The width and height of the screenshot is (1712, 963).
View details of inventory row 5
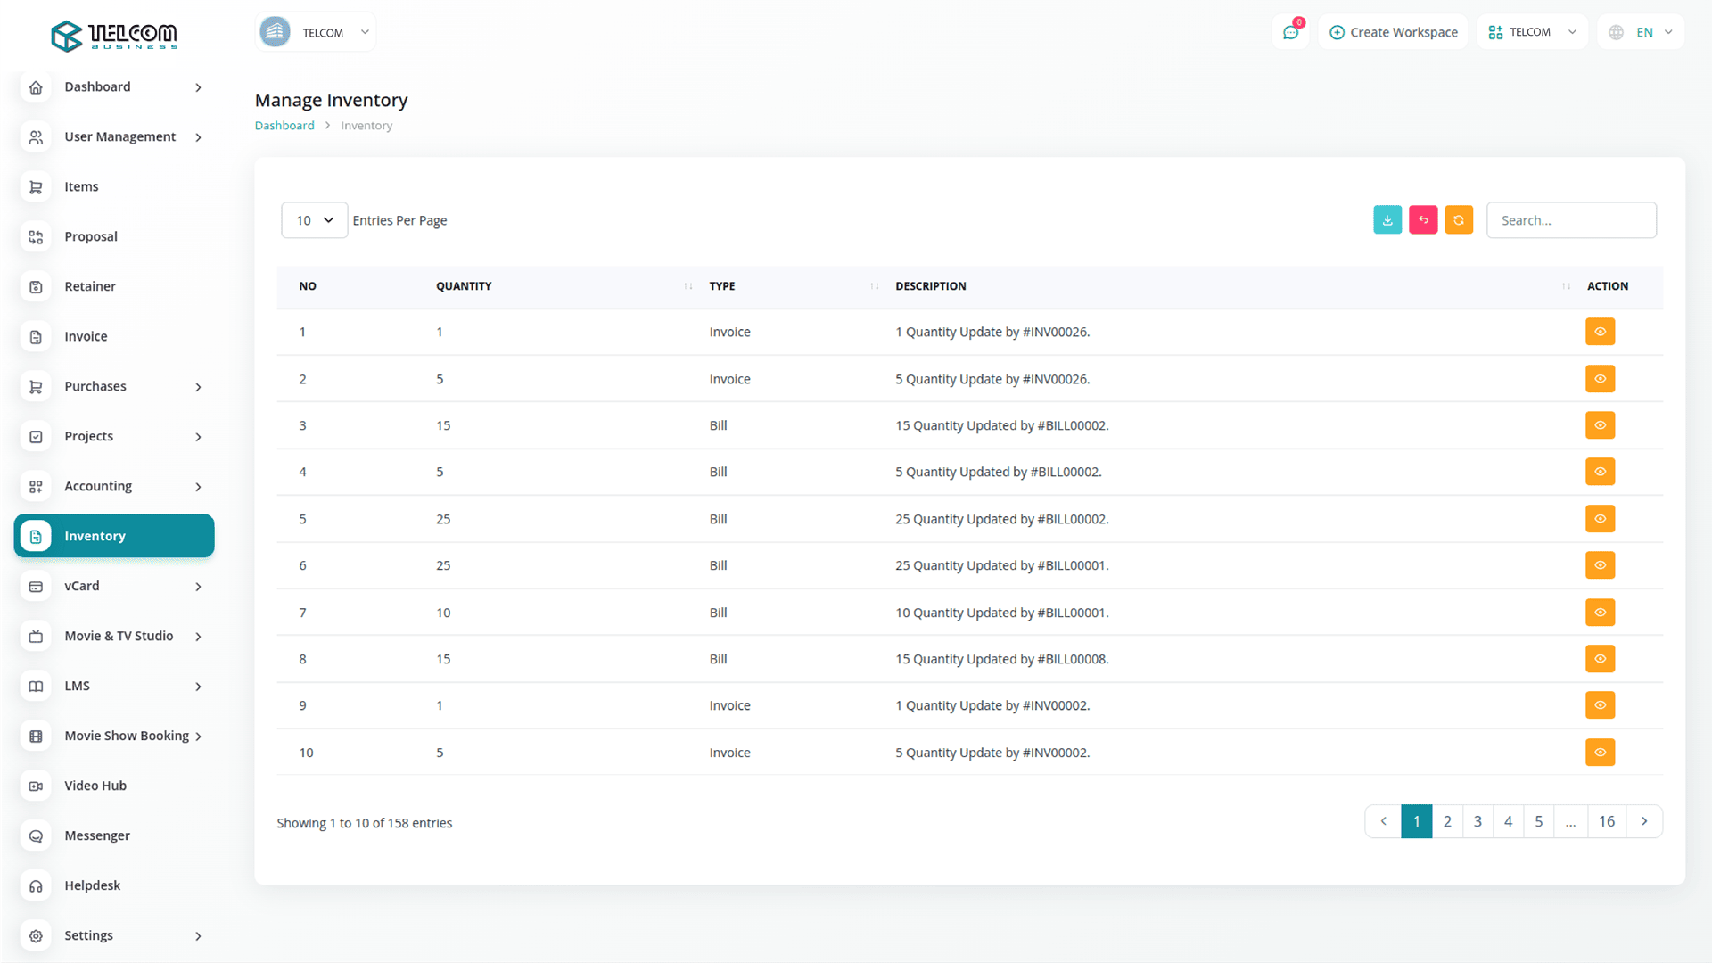[1600, 519]
